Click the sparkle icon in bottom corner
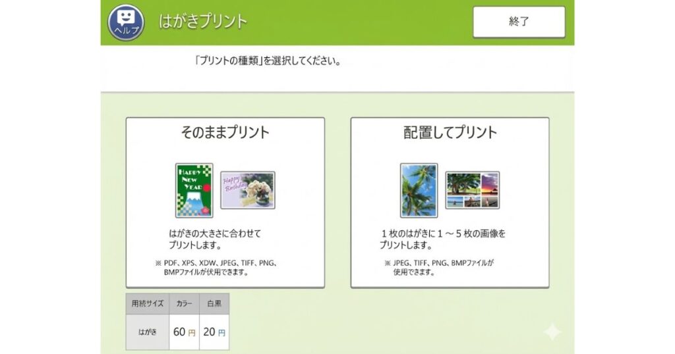Image resolution: width=675 pixels, height=354 pixels. click(552, 332)
